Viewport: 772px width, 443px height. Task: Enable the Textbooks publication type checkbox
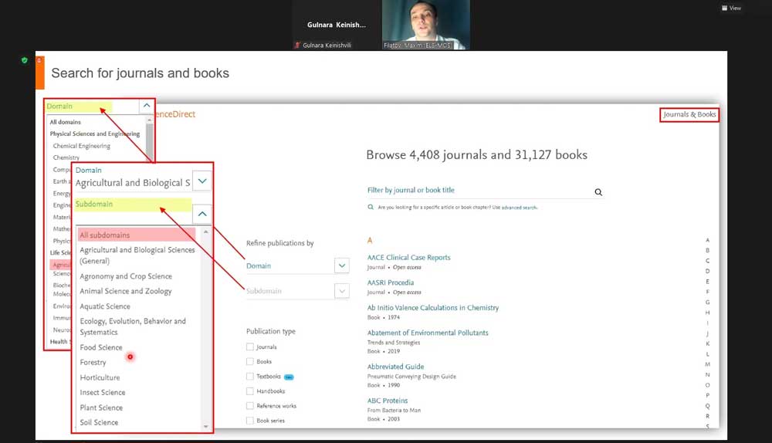(x=250, y=377)
